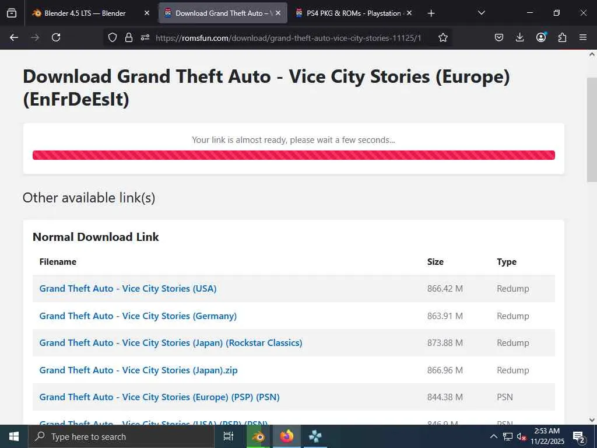Switch to Blender 4.5 LTS tab
597x448 pixels.
tap(90, 13)
